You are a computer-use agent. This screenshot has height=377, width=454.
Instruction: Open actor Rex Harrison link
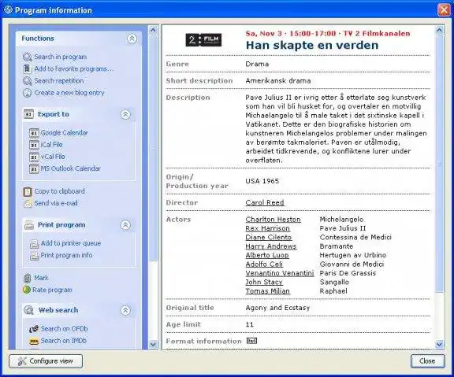pyautogui.click(x=267, y=228)
